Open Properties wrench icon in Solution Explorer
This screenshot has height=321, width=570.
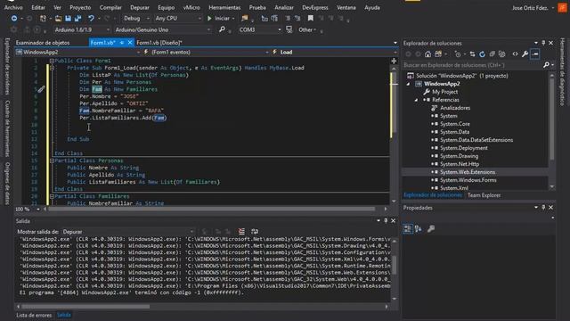point(525,54)
